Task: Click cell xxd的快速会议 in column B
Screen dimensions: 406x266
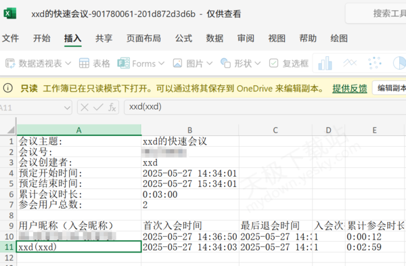Action: [x=190, y=141]
